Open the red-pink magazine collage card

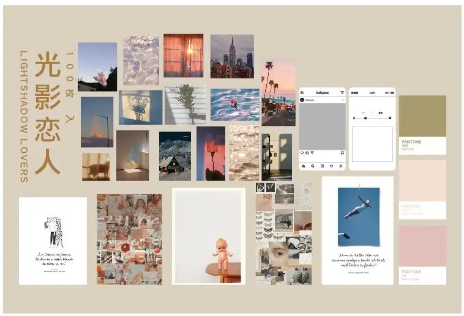129,239
